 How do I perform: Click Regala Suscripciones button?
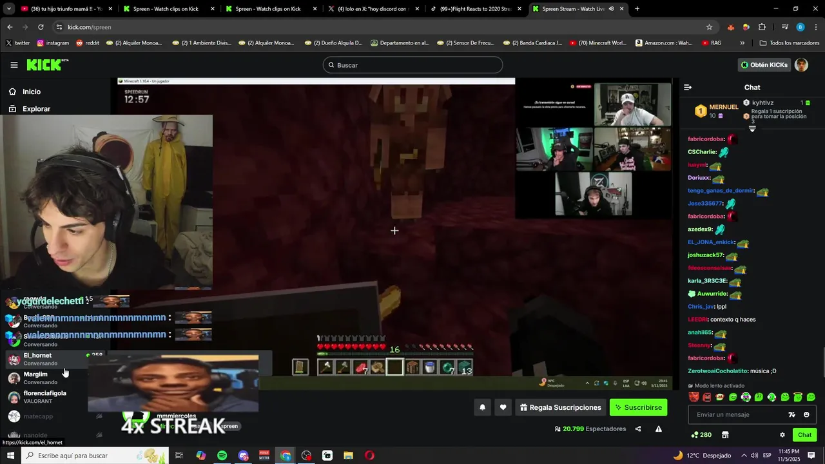(x=560, y=407)
